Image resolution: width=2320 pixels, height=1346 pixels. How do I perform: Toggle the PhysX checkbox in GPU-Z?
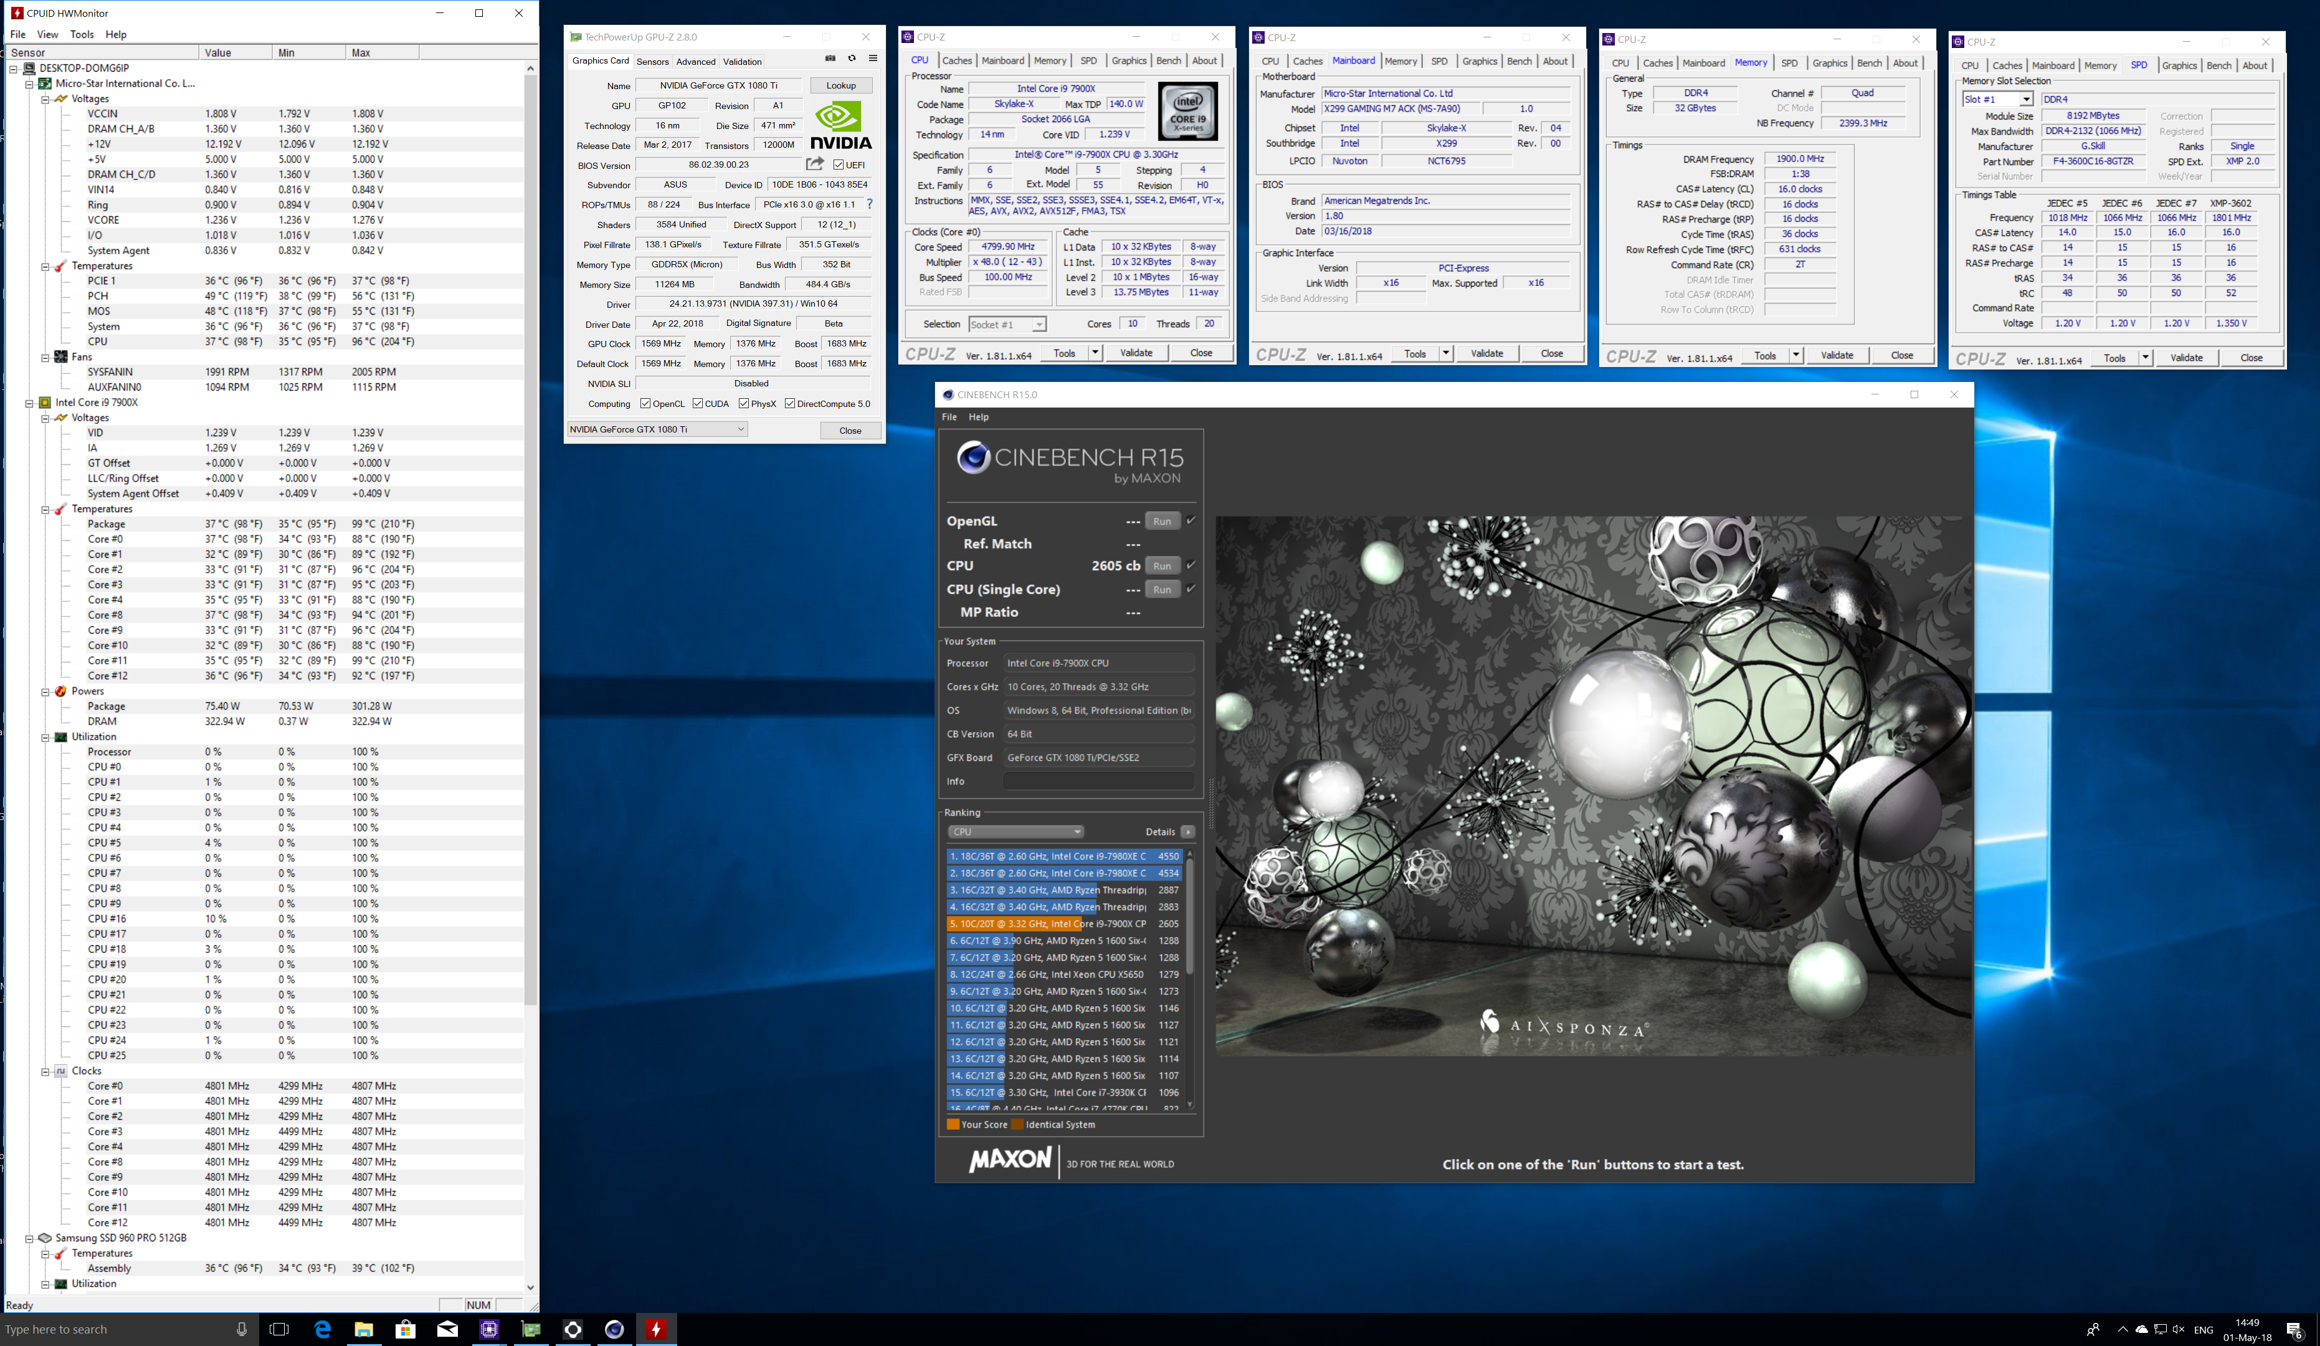tap(744, 403)
